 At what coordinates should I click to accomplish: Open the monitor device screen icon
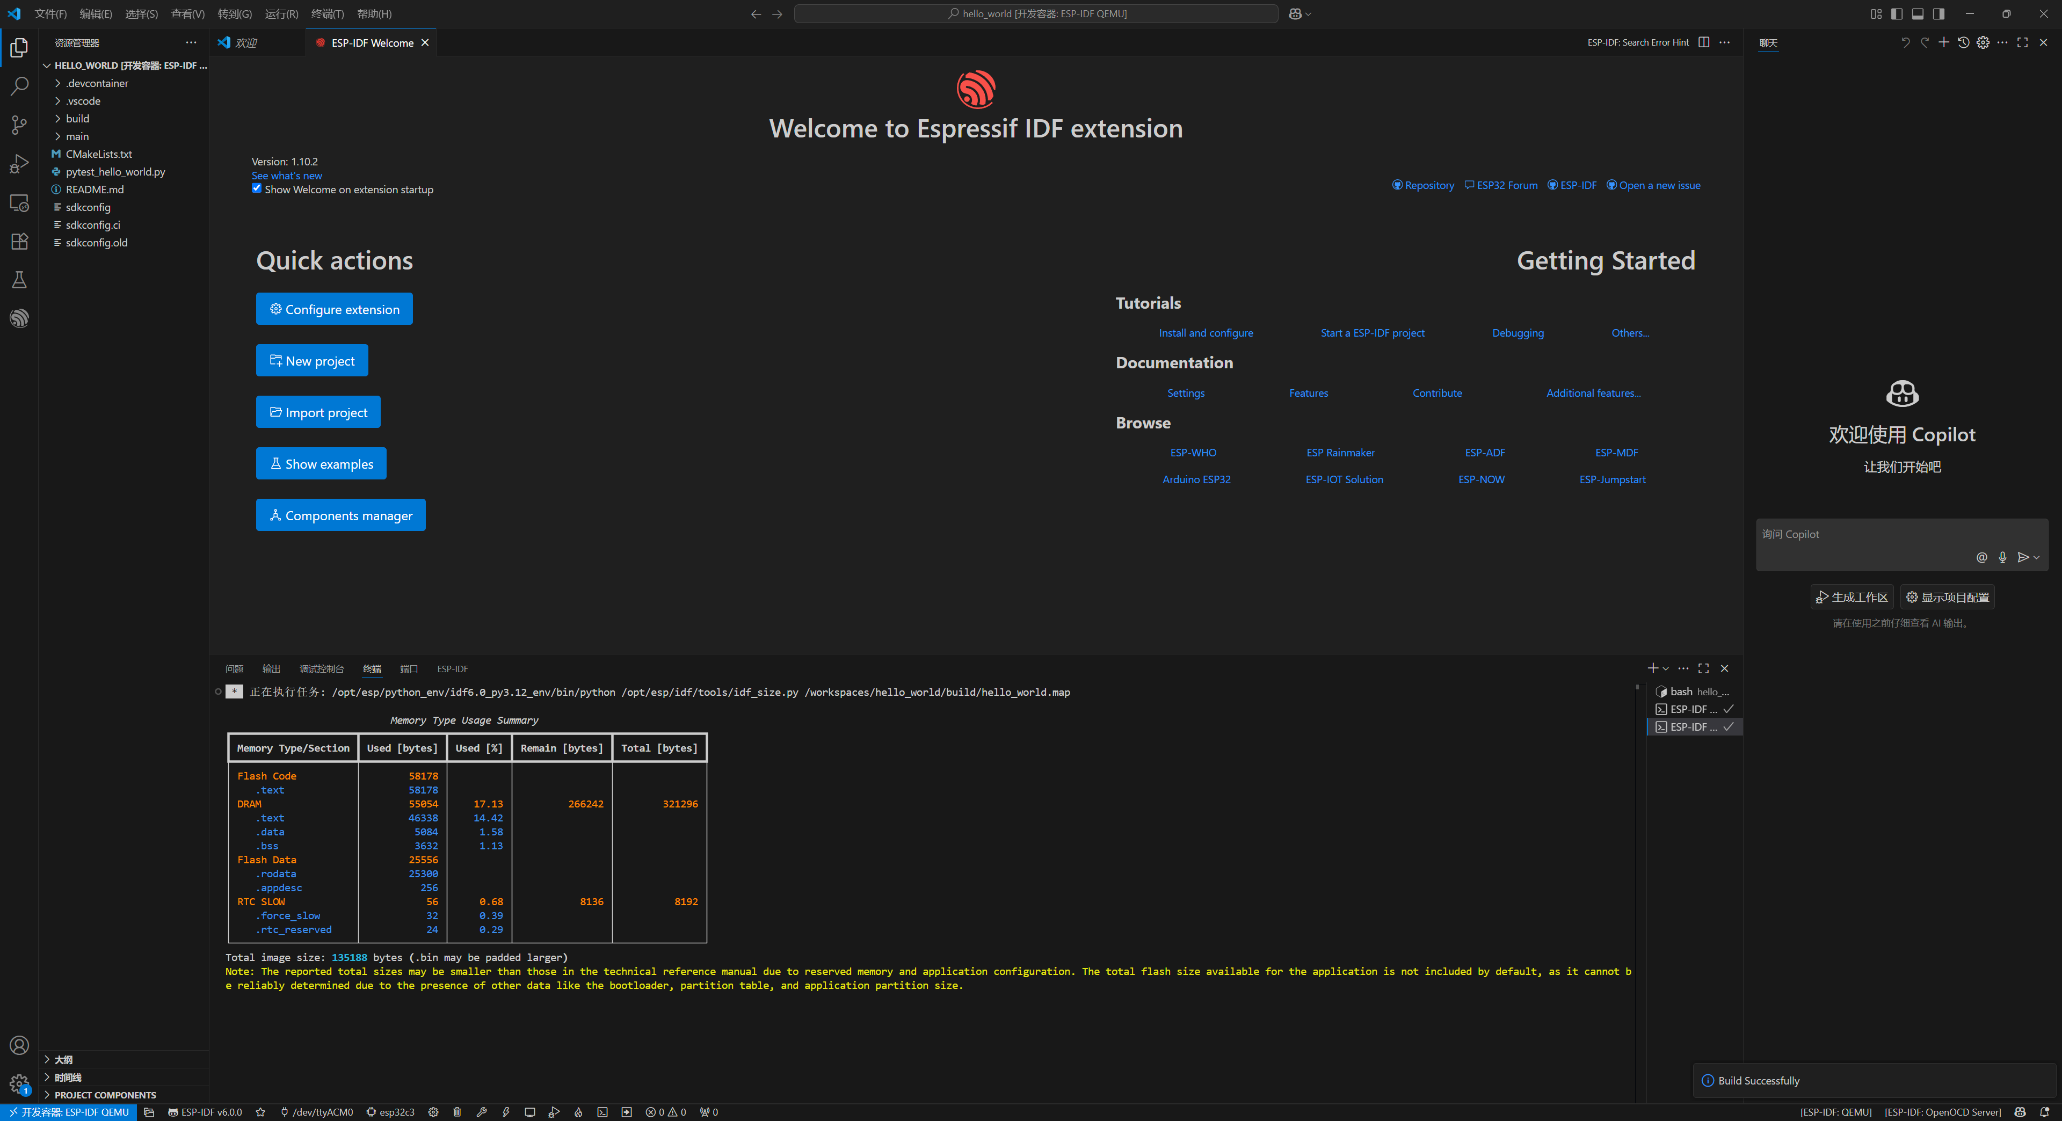[530, 1112]
